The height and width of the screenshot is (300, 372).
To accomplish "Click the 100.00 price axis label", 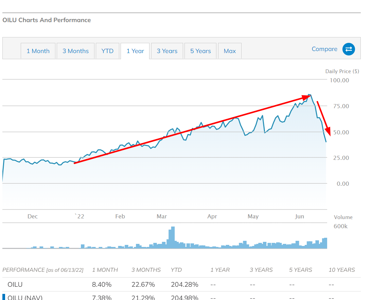I will [x=339, y=80].
